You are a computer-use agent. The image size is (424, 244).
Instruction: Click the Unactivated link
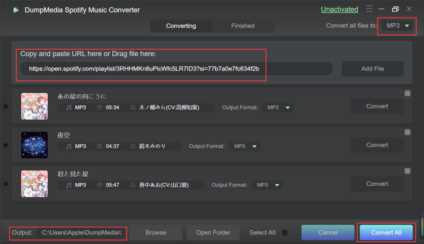[339, 10]
